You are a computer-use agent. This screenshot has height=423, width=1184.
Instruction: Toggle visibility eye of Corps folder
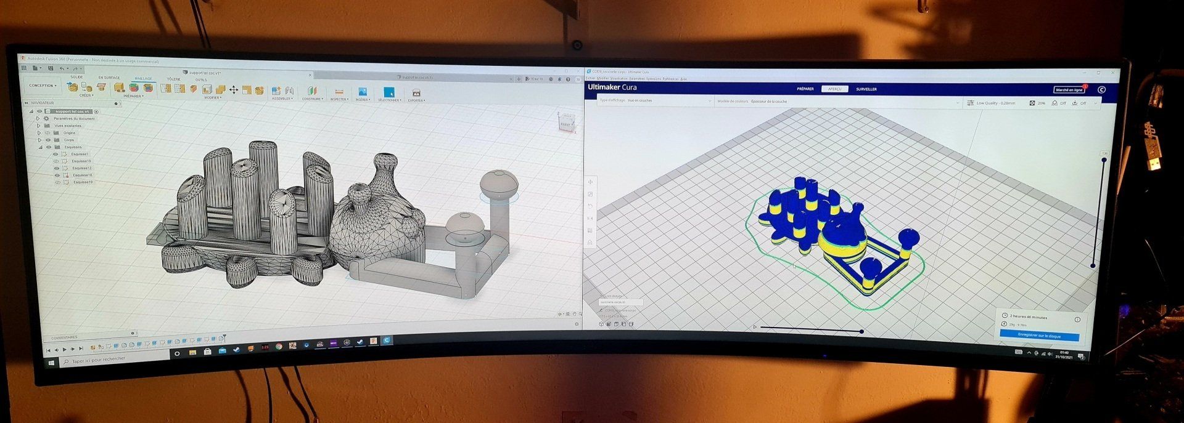(x=48, y=140)
